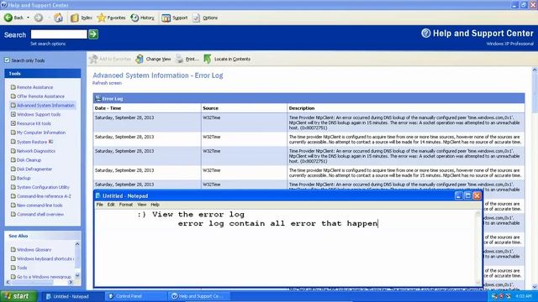This screenshot has width=538, height=302.
Task: Open Notepad Format menu
Action: (126, 205)
